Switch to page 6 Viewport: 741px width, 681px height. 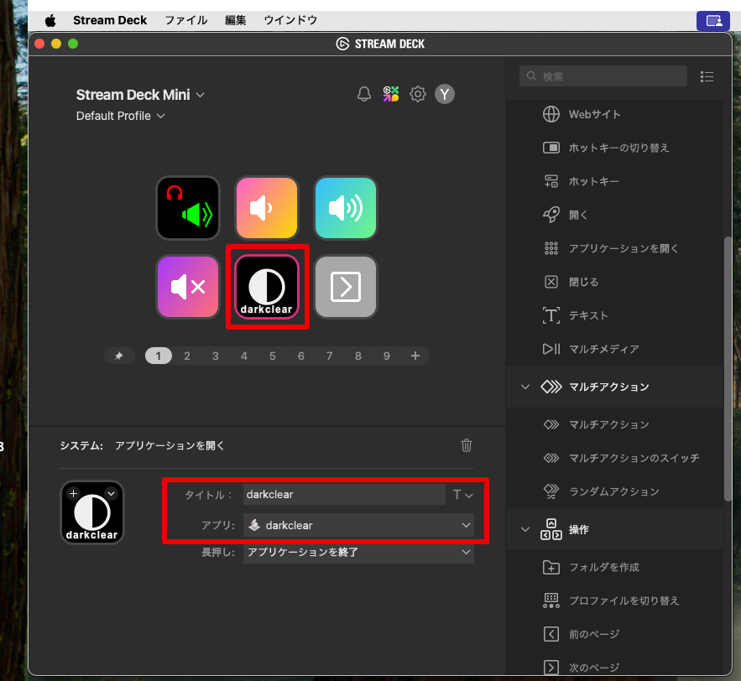click(x=301, y=356)
